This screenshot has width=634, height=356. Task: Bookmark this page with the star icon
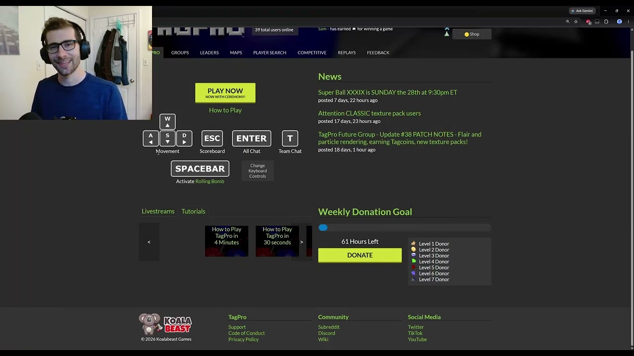click(x=576, y=22)
